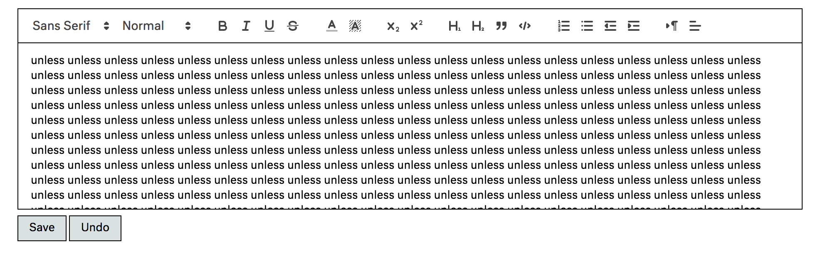The height and width of the screenshot is (257, 835).
Task: Open the background highlight color picker
Action: click(355, 26)
